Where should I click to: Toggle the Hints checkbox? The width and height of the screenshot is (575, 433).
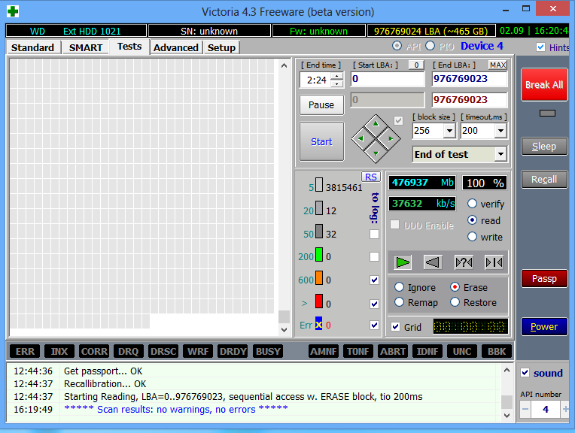click(540, 47)
